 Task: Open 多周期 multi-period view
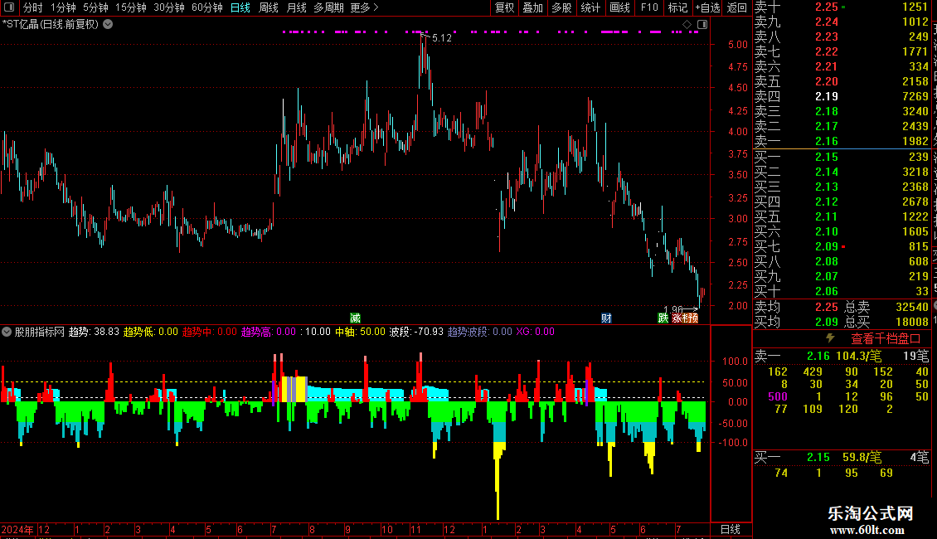[x=328, y=7]
